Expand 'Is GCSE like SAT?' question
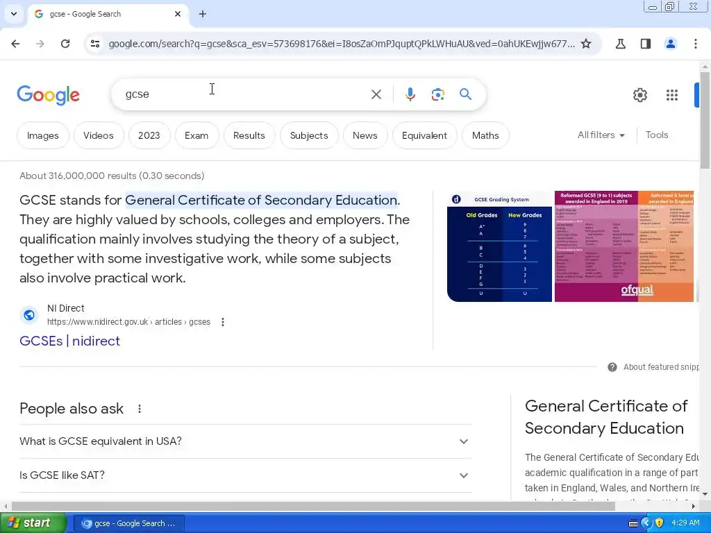The width and height of the screenshot is (711, 533). (246, 475)
